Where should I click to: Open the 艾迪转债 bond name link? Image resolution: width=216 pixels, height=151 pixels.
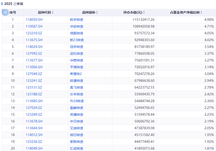(x=77, y=128)
